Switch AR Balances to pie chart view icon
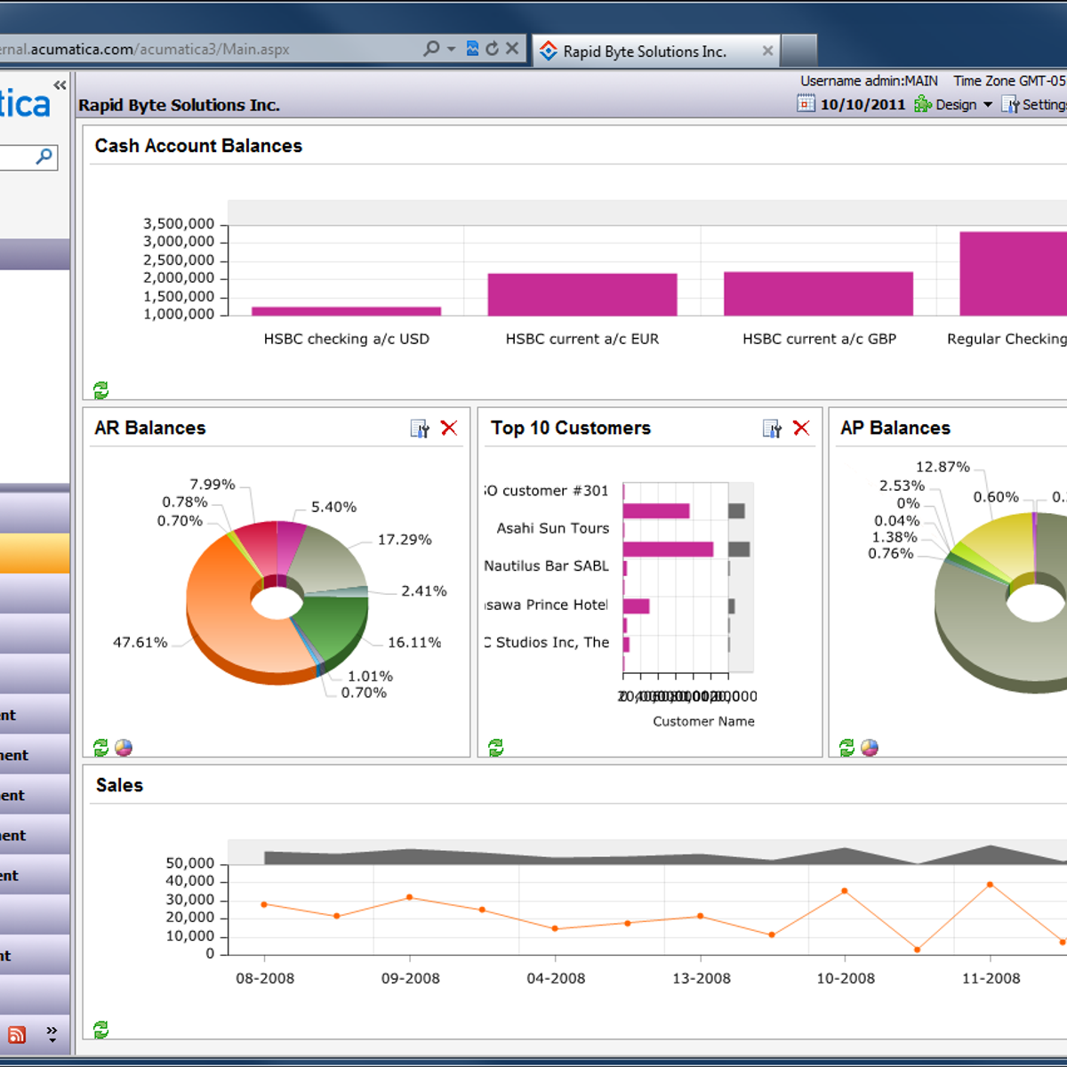 [123, 747]
